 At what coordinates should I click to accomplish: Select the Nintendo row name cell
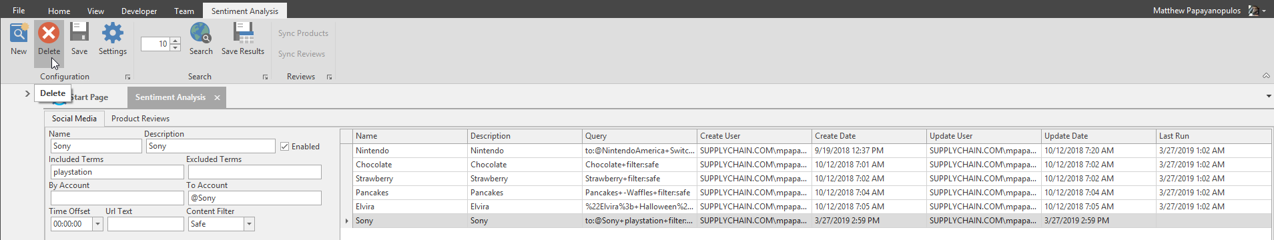[410, 151]
